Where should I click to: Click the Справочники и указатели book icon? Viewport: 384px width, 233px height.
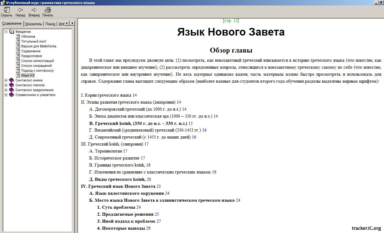click(12, 95)
